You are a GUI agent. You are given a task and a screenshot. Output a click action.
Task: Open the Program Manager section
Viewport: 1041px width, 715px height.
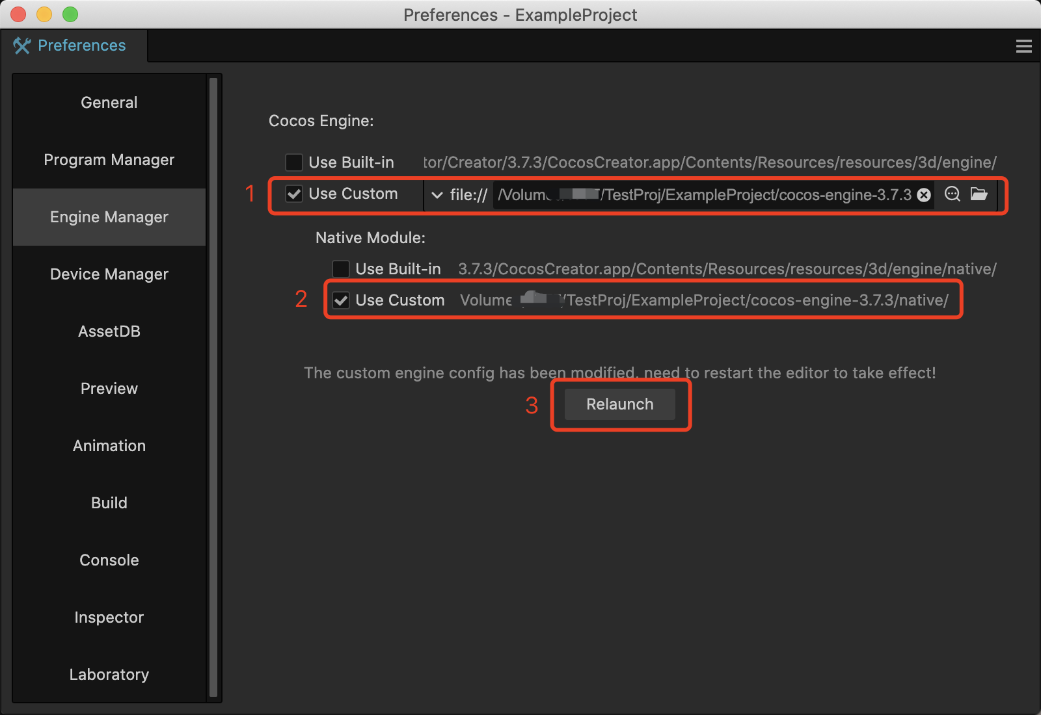(x=109, y=160)
